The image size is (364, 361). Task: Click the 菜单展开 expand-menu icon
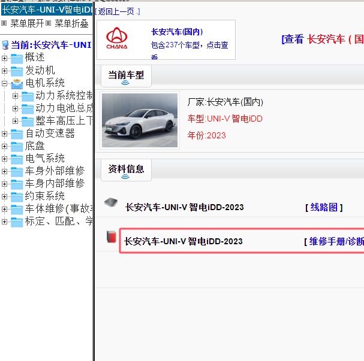pyautogui.click(x=4, y=23)
